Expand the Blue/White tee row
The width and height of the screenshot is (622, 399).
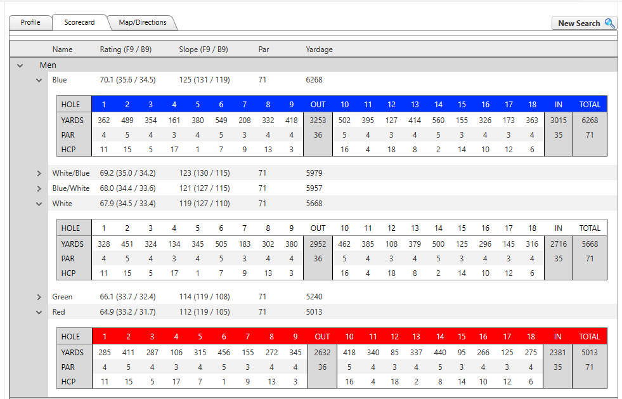(39, 189)
